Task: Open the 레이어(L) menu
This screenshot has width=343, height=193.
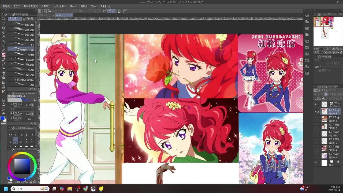Action: 46,6
